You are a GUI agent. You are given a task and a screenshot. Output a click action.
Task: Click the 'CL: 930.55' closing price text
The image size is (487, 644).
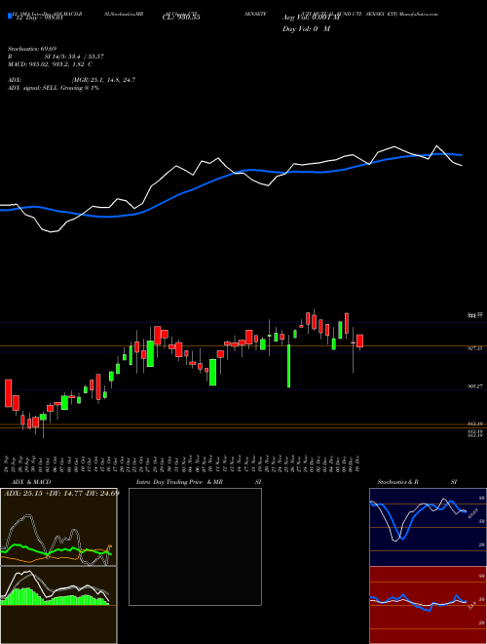pos(181,18)
